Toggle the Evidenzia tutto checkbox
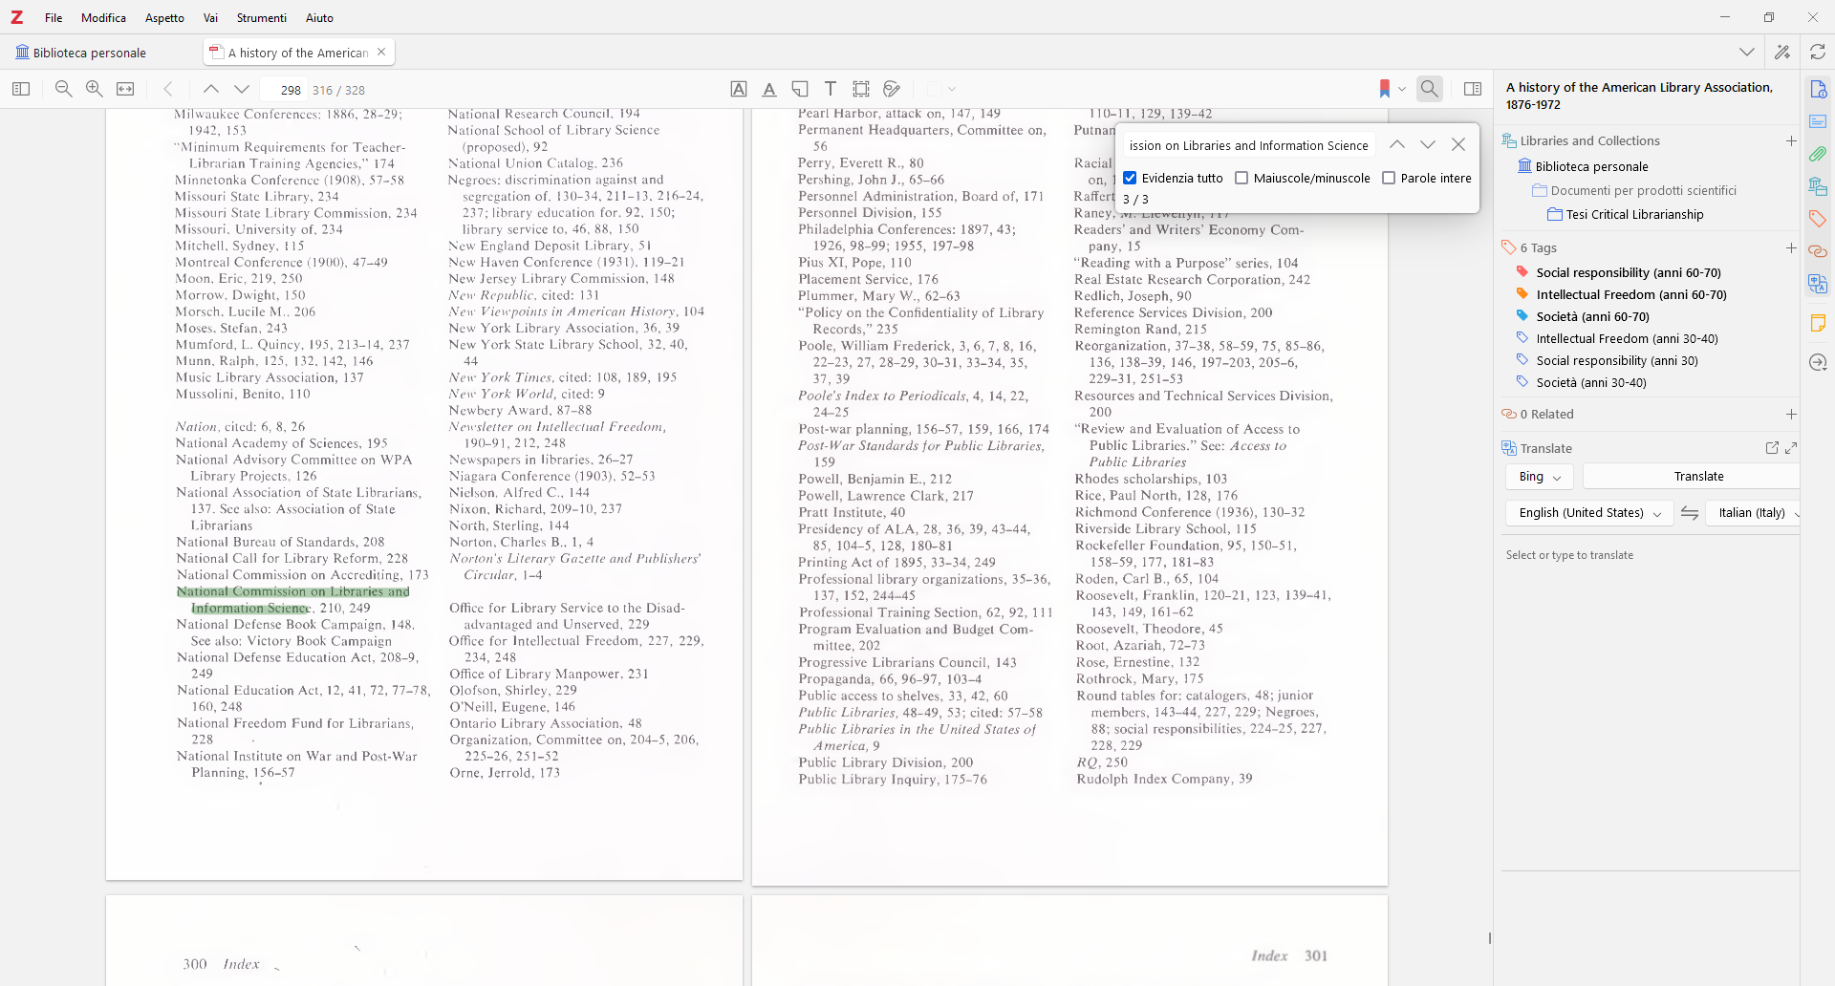The image size is (1835, 986). pos(1130,178)
